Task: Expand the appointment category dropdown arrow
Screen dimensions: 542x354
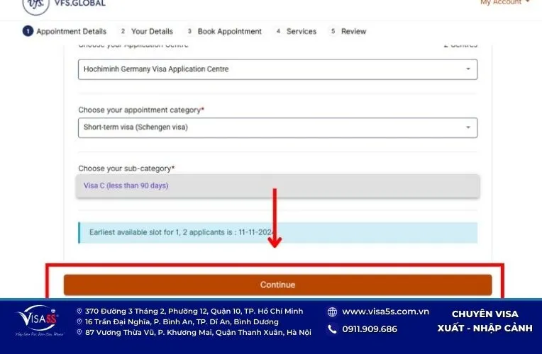Action: 468,127
